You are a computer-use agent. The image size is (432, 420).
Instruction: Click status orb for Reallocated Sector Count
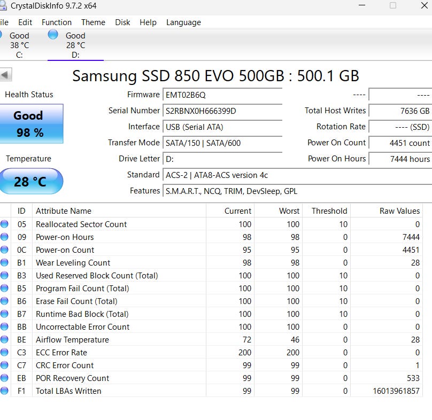coord(4,224)
